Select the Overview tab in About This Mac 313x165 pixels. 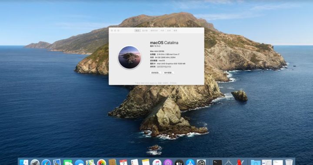(137, 30)
